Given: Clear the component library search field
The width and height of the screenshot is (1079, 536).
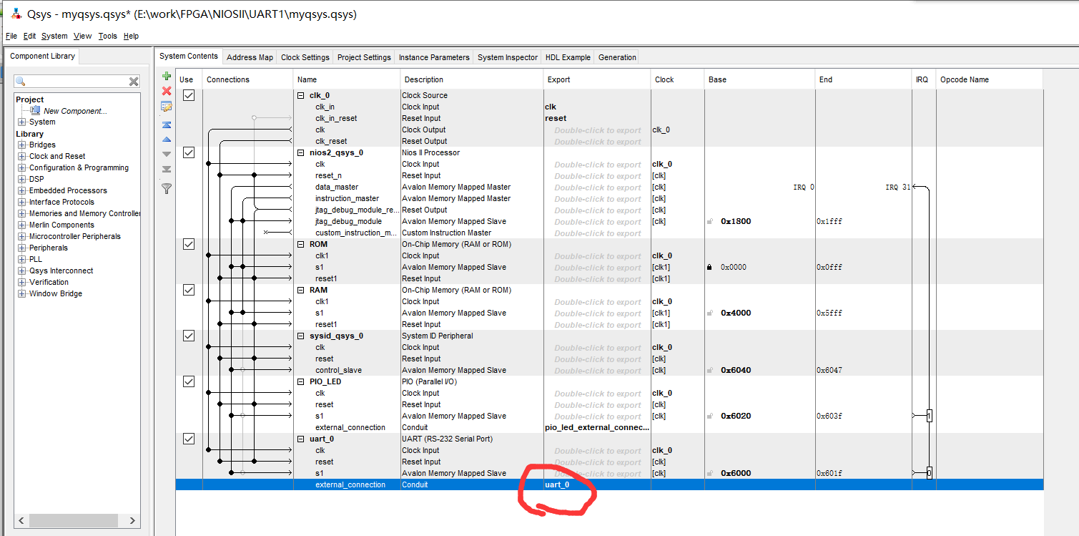Looking at the screenshot, I should pos(133,81).
